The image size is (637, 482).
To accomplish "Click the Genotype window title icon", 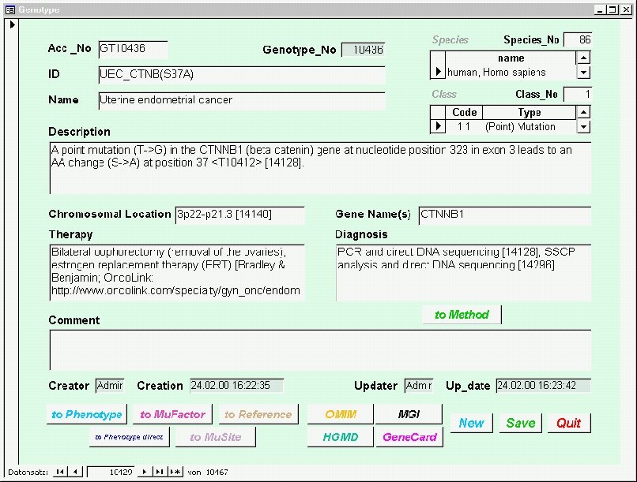I will tap(9, 9).
